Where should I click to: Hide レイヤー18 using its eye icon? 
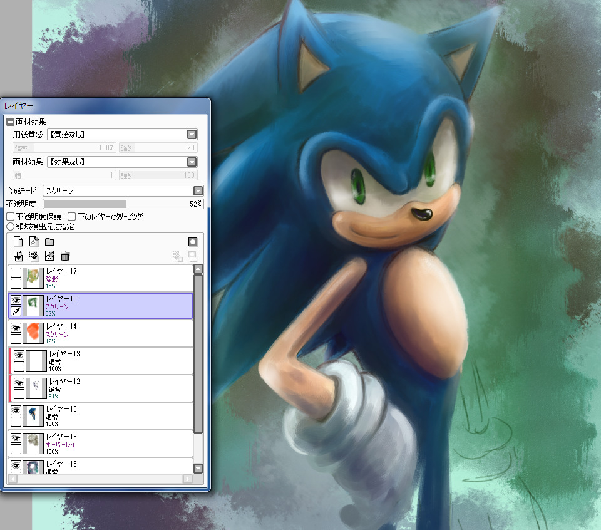[16, 438]
